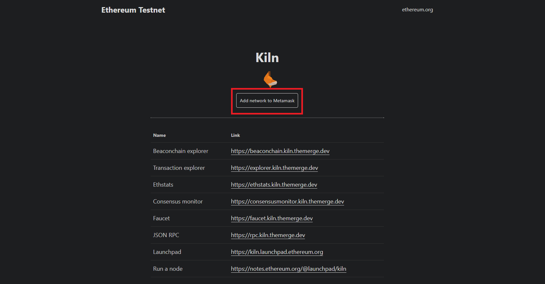Click the MetaMask fox logo icon
Screen dimensions: 545x284
(x=270, y=80)
